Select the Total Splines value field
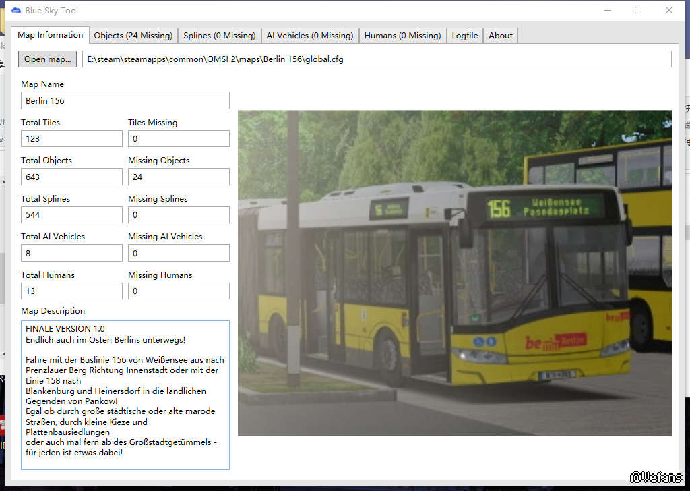 (x=71, y=215)
